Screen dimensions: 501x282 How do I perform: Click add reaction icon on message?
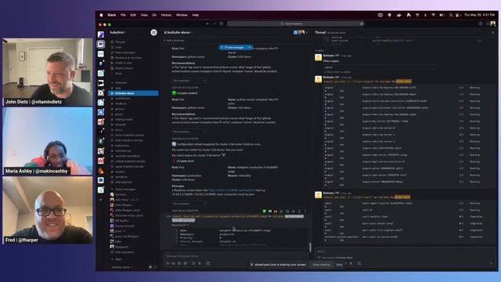coord(281,211)
